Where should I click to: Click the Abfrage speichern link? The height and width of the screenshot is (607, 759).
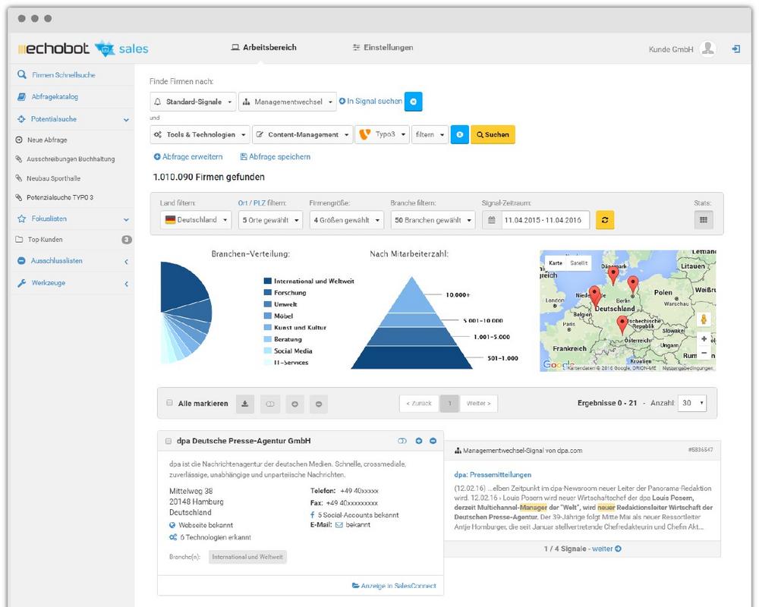tap(276, 157)
